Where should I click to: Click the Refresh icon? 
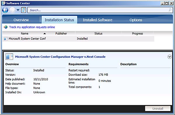(24, 10)
